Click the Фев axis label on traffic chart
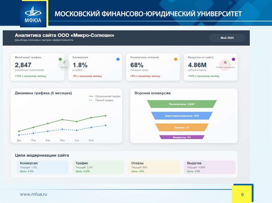Image resolution: width=272 pixels, height=203 pixels. (x=48, y=140)
